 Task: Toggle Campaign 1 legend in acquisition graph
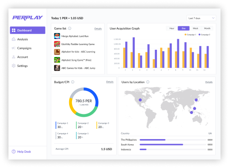pos(190,34)
